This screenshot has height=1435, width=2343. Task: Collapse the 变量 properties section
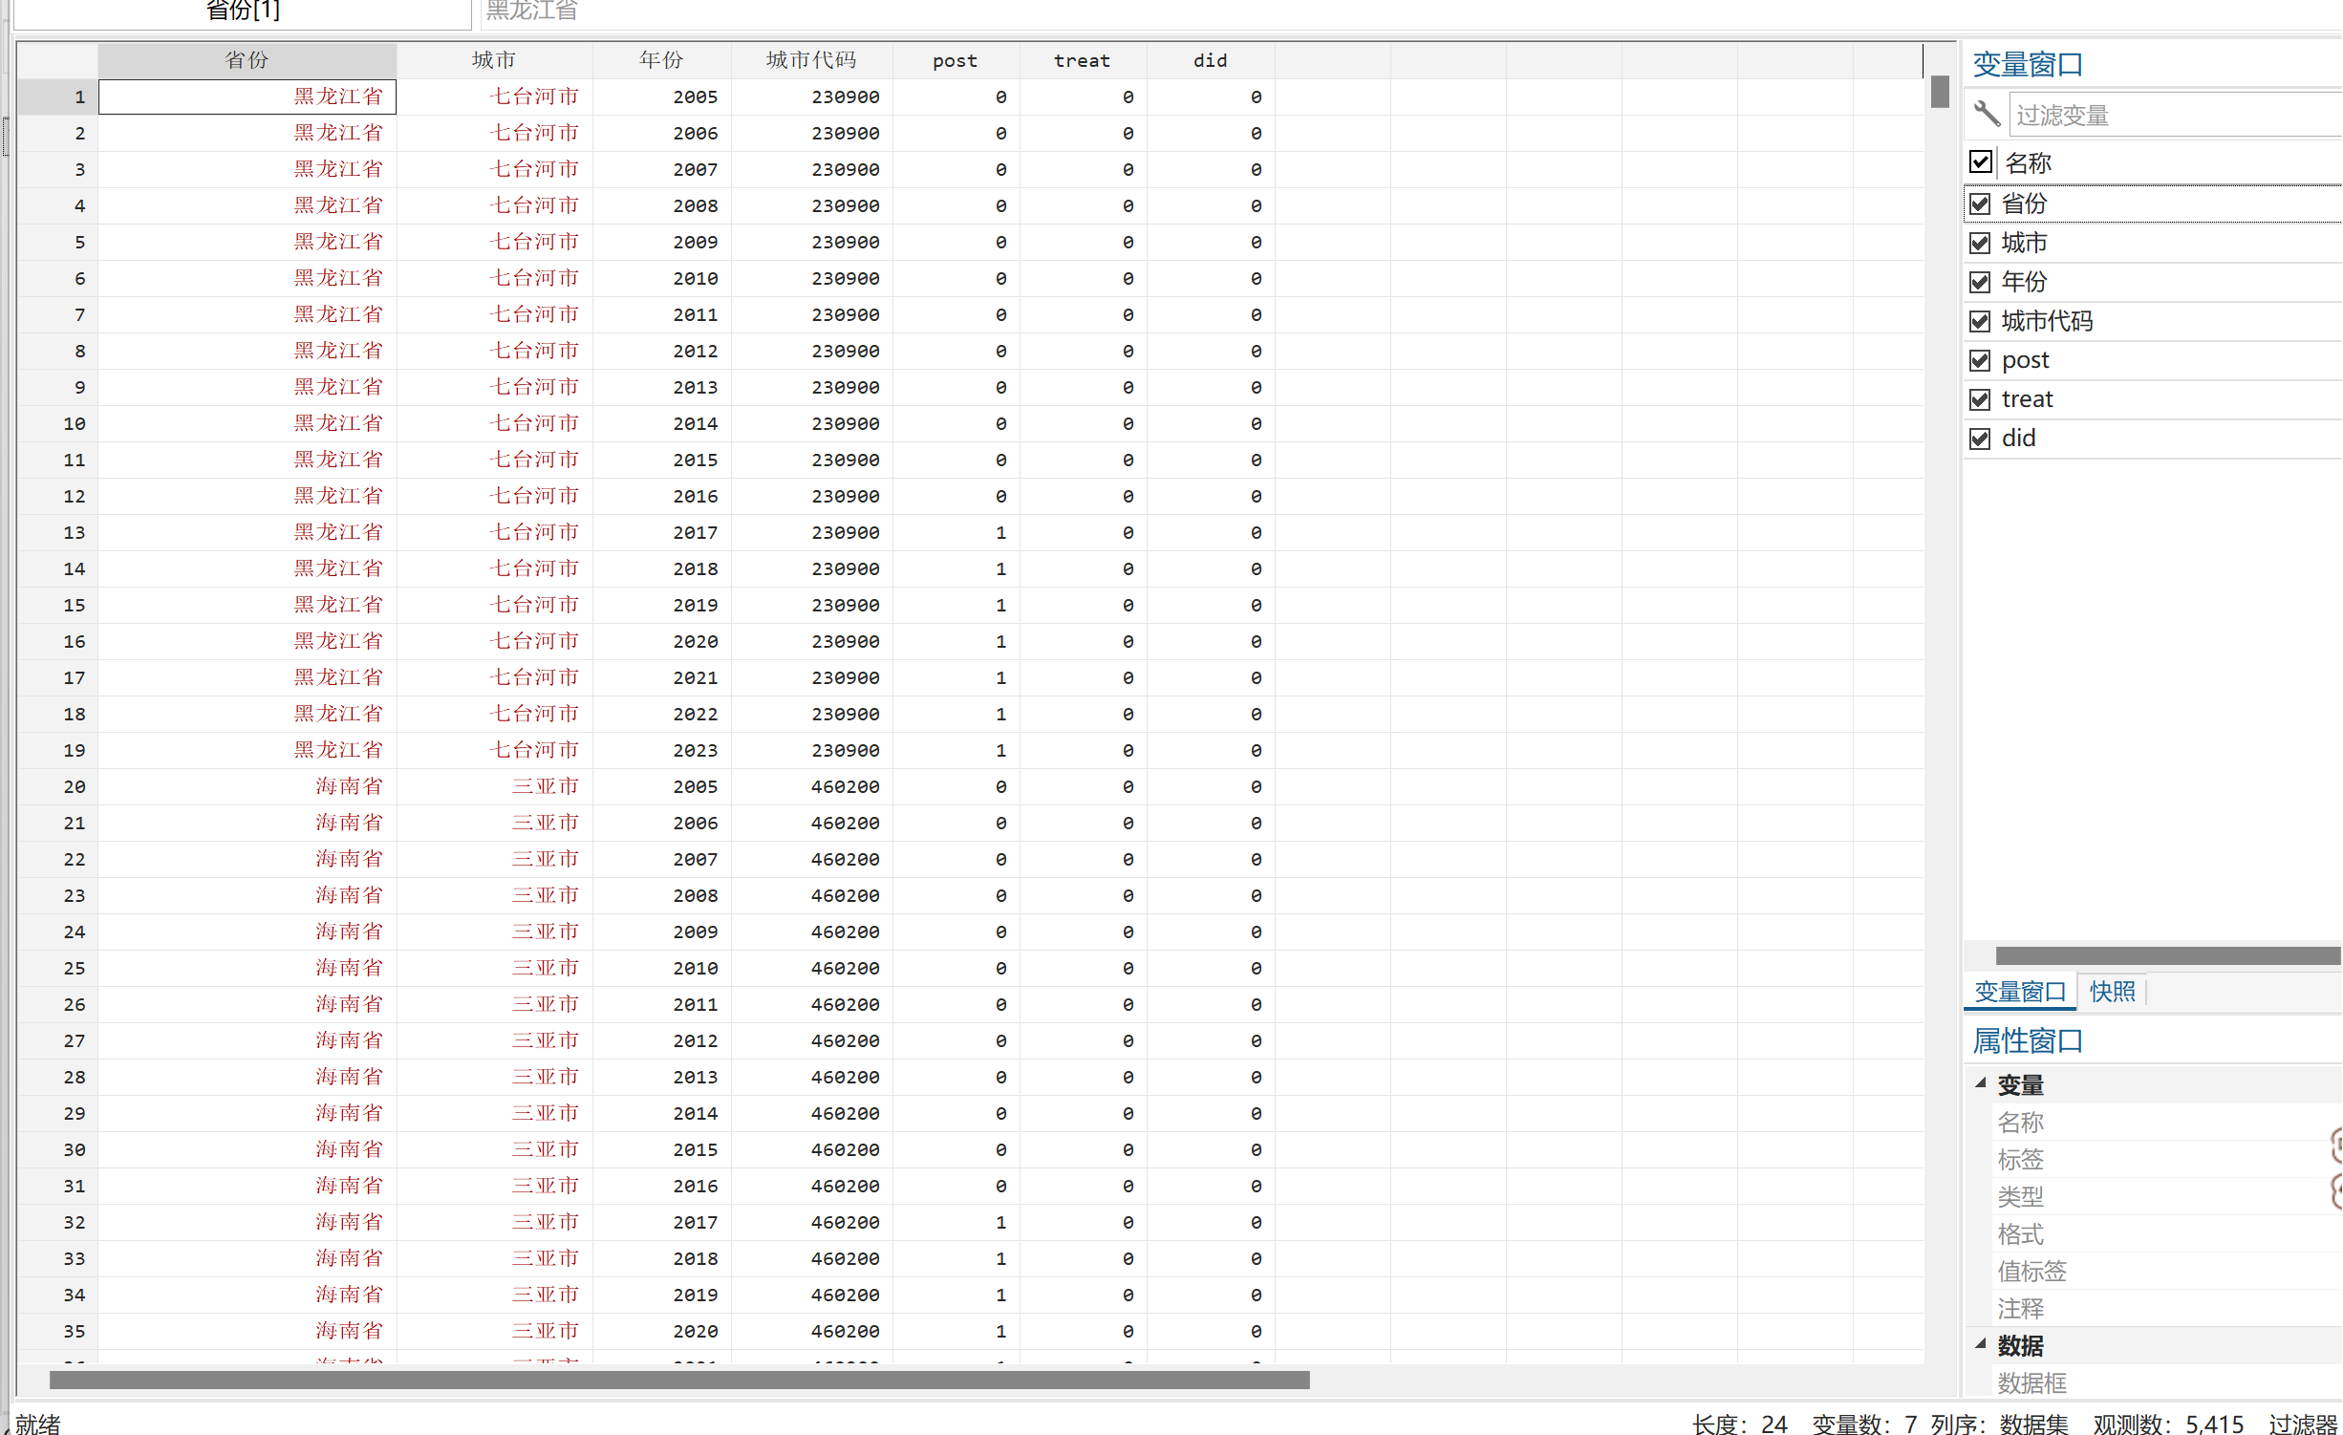(x=1981, y=1083)
